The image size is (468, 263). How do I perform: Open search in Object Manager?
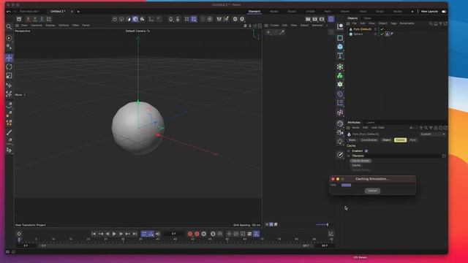click(431, 23)
